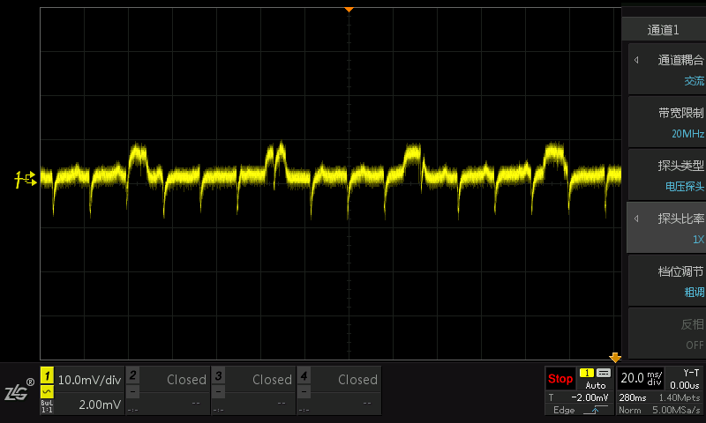This screenshot has width=706, height=423.
Task: Turn on channel 4 marked Closed
Action: point(339,390)
